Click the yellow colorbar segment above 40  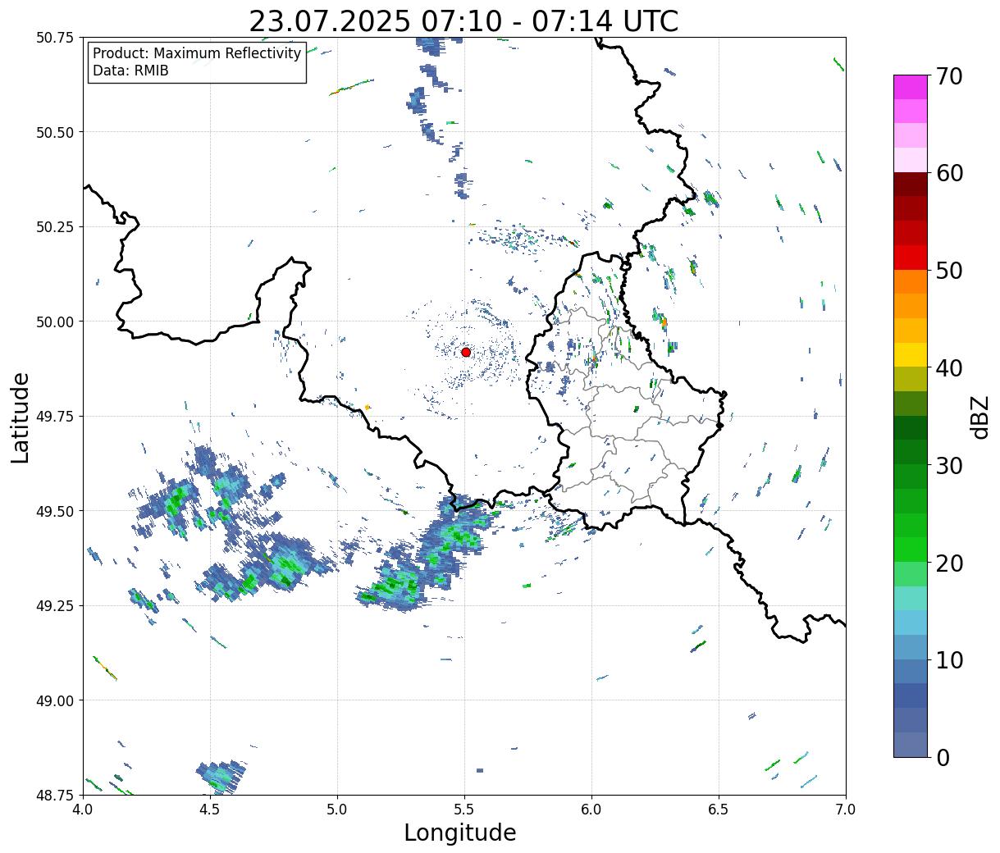[911, 355]
